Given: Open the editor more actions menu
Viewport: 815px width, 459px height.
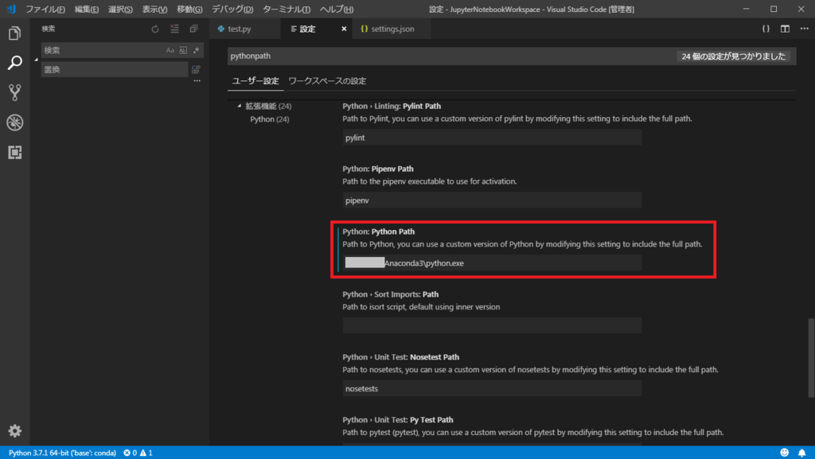Looking at the screenshot, I should tap(804, 29).
